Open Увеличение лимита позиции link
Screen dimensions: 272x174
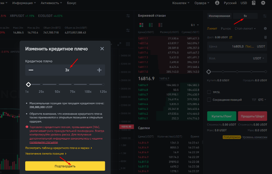point(46,154)
